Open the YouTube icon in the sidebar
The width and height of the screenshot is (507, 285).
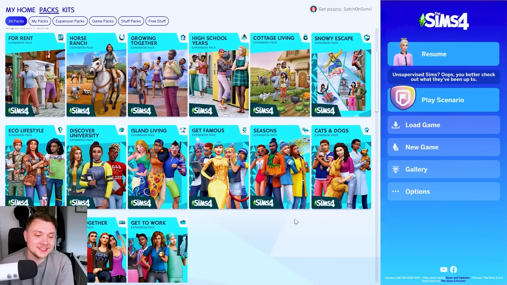[444, 270]
